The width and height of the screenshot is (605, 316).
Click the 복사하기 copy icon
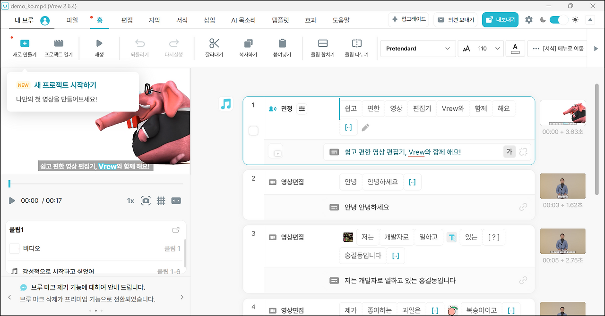(248, 43)
